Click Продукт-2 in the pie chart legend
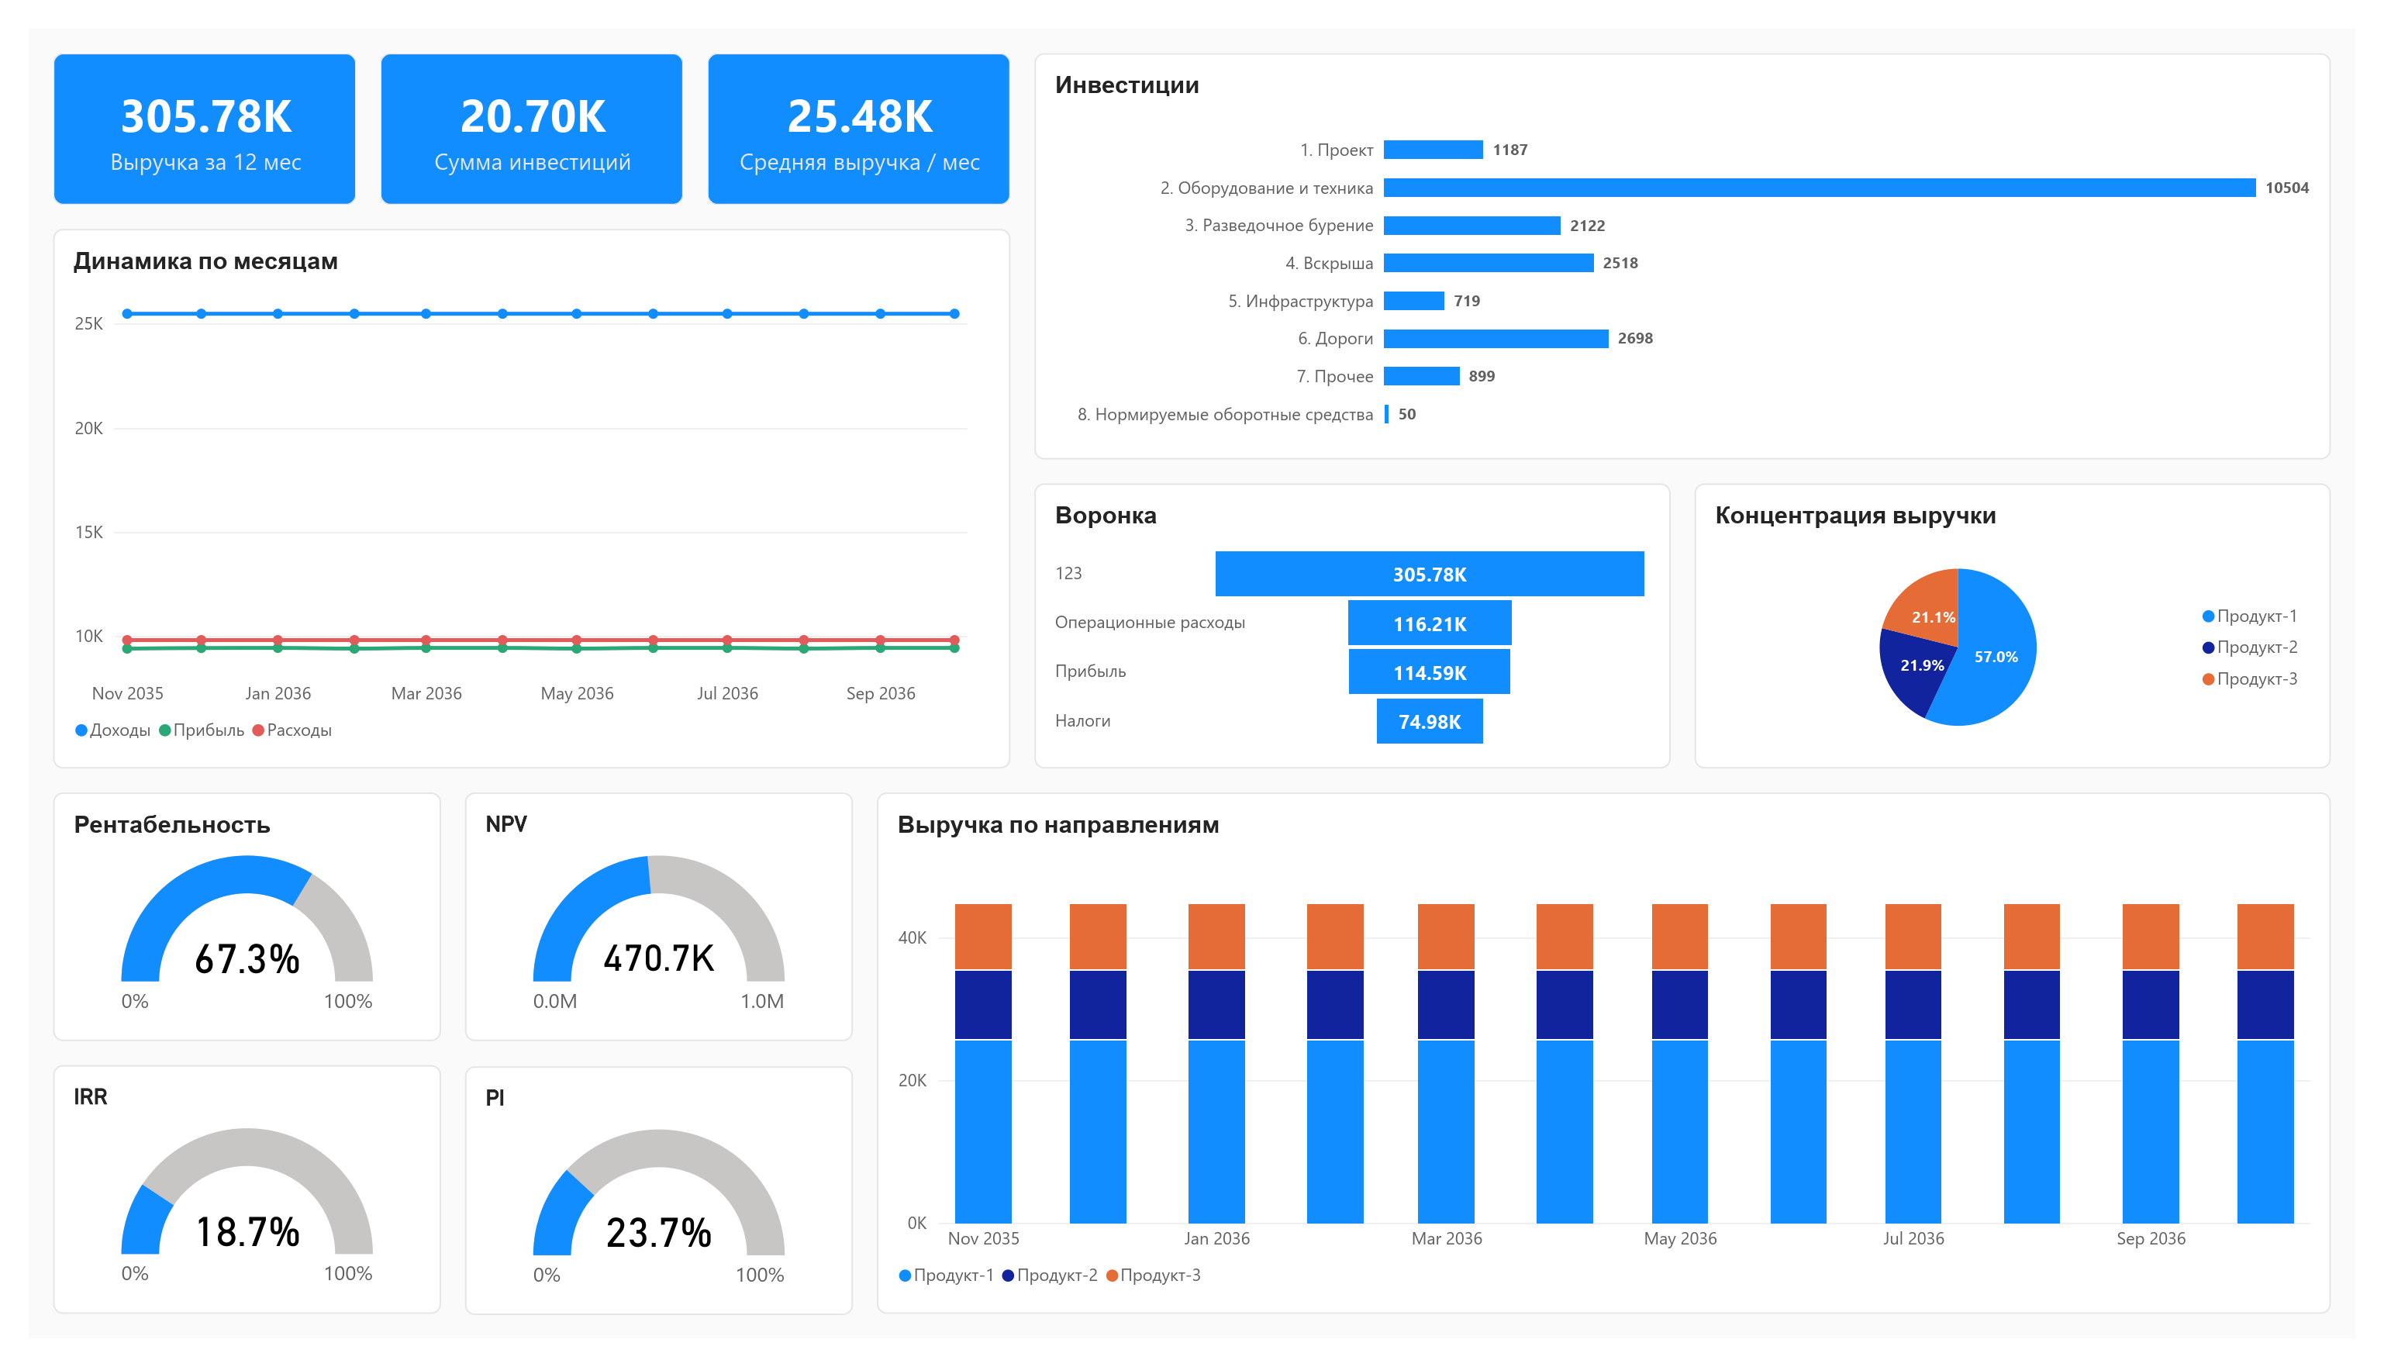This screenshot has width=2384, height=1367. pyautogui.click(x=2249, y=647)
